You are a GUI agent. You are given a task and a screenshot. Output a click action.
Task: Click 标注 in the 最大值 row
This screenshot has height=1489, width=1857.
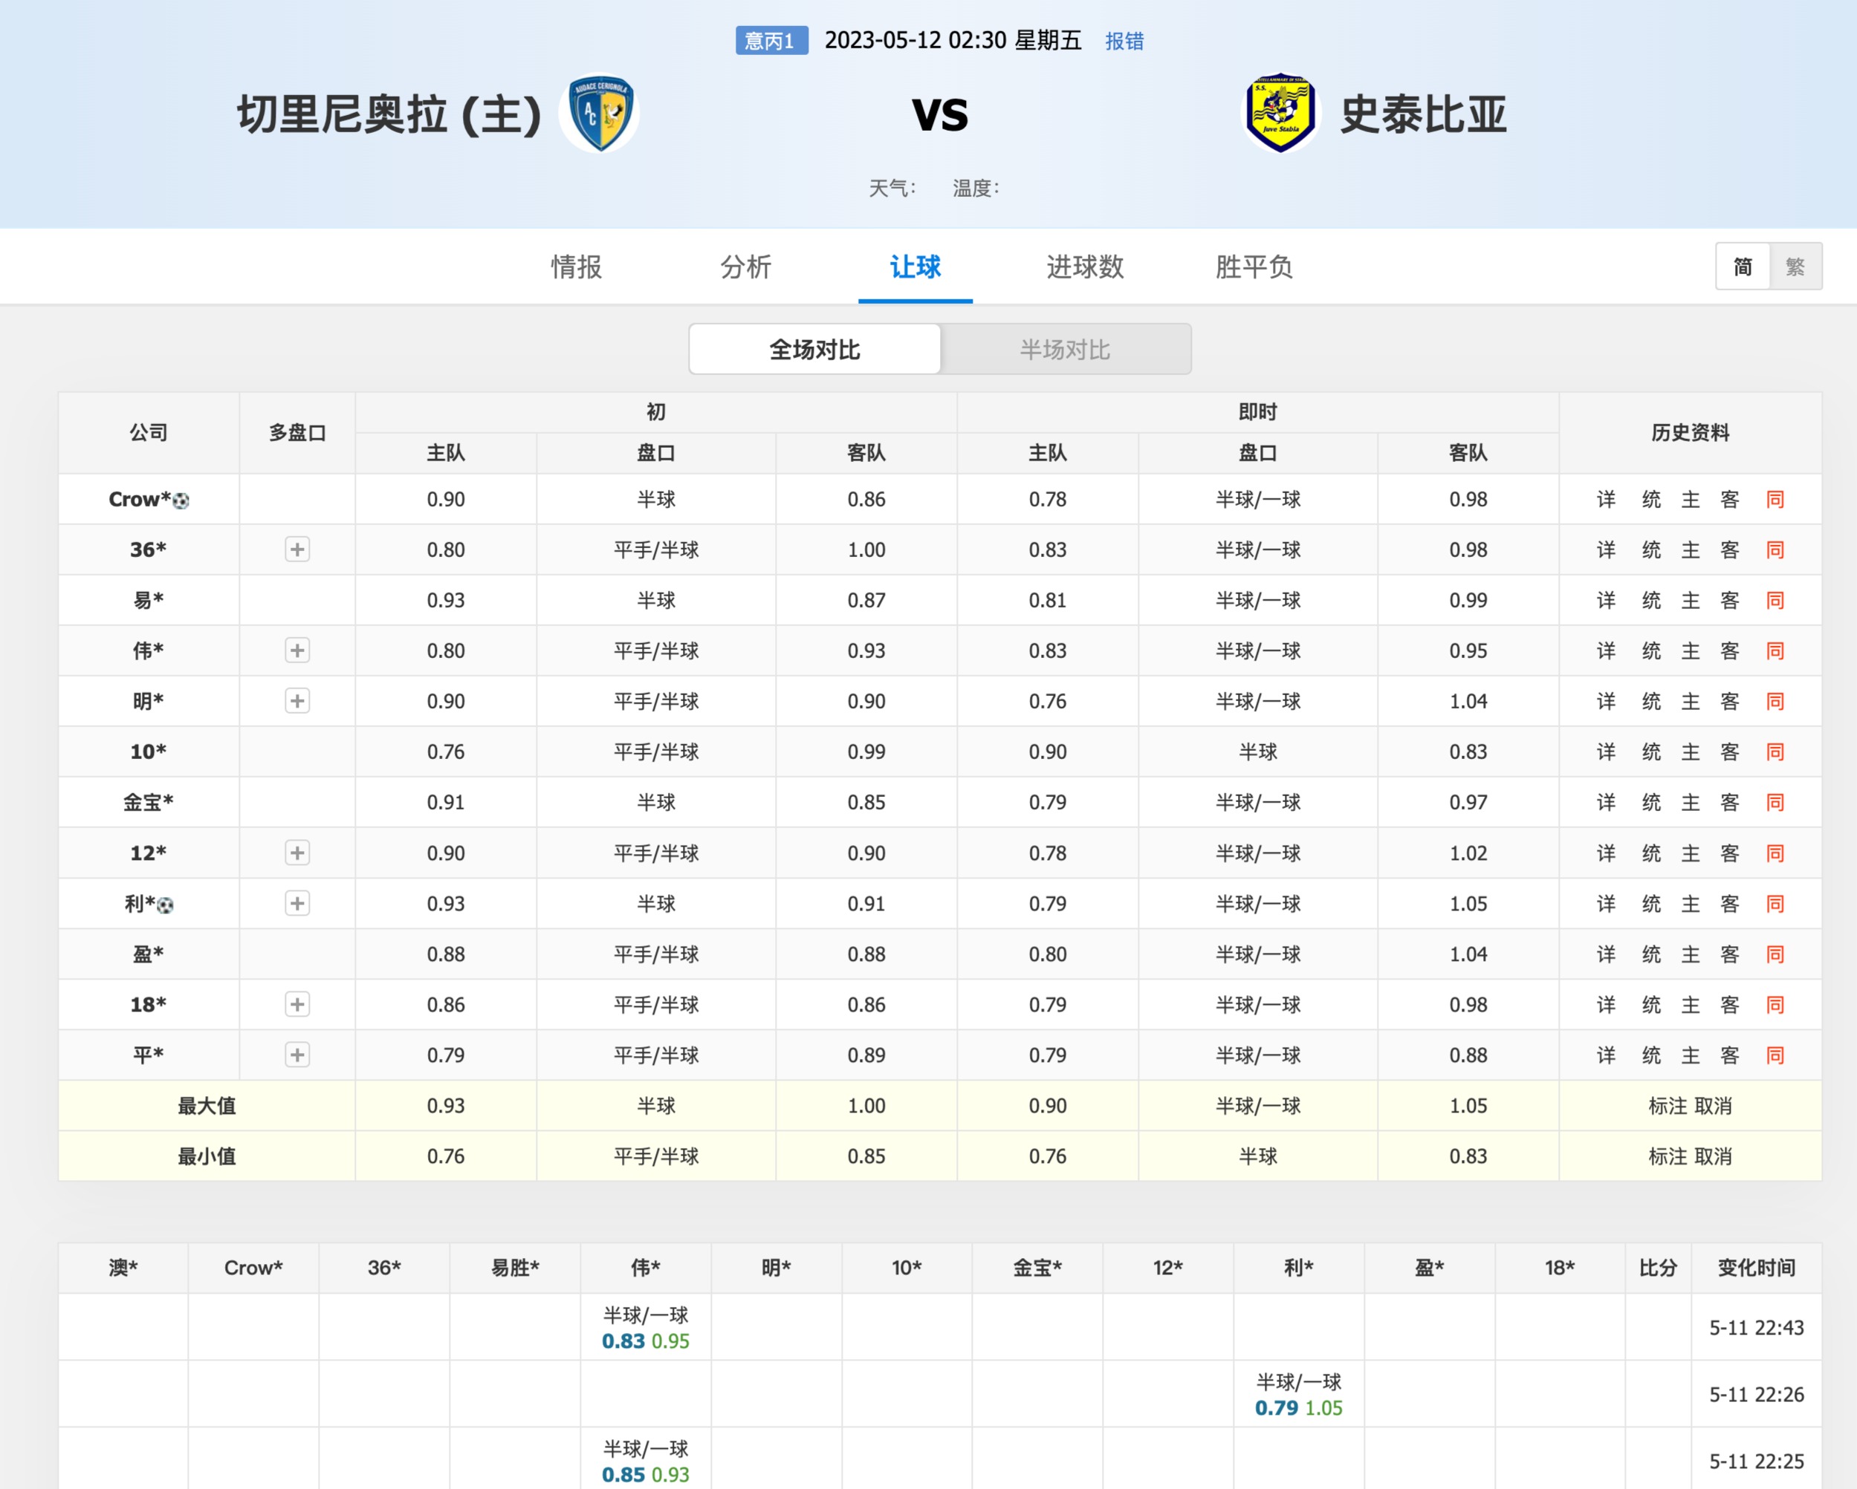pos(1668,1106)
